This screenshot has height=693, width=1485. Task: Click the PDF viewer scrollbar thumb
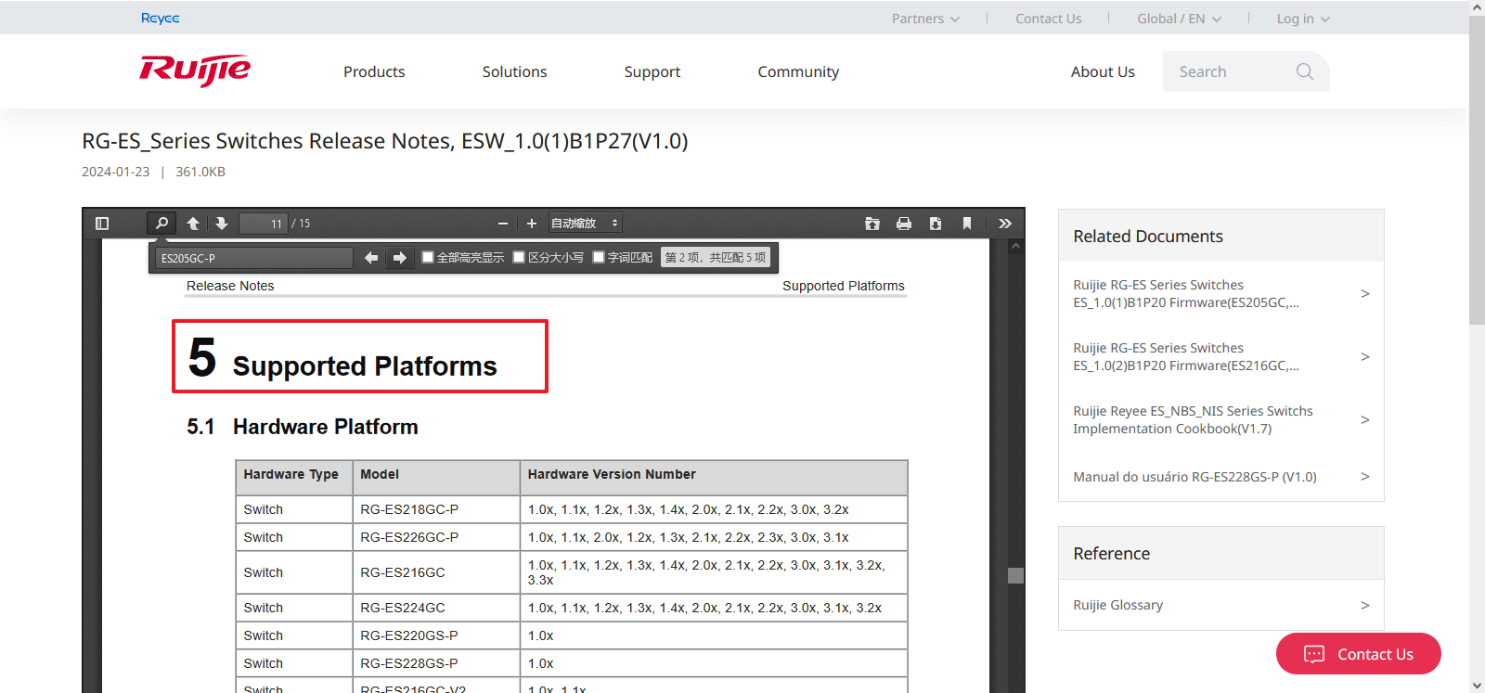click(1016, 575)
